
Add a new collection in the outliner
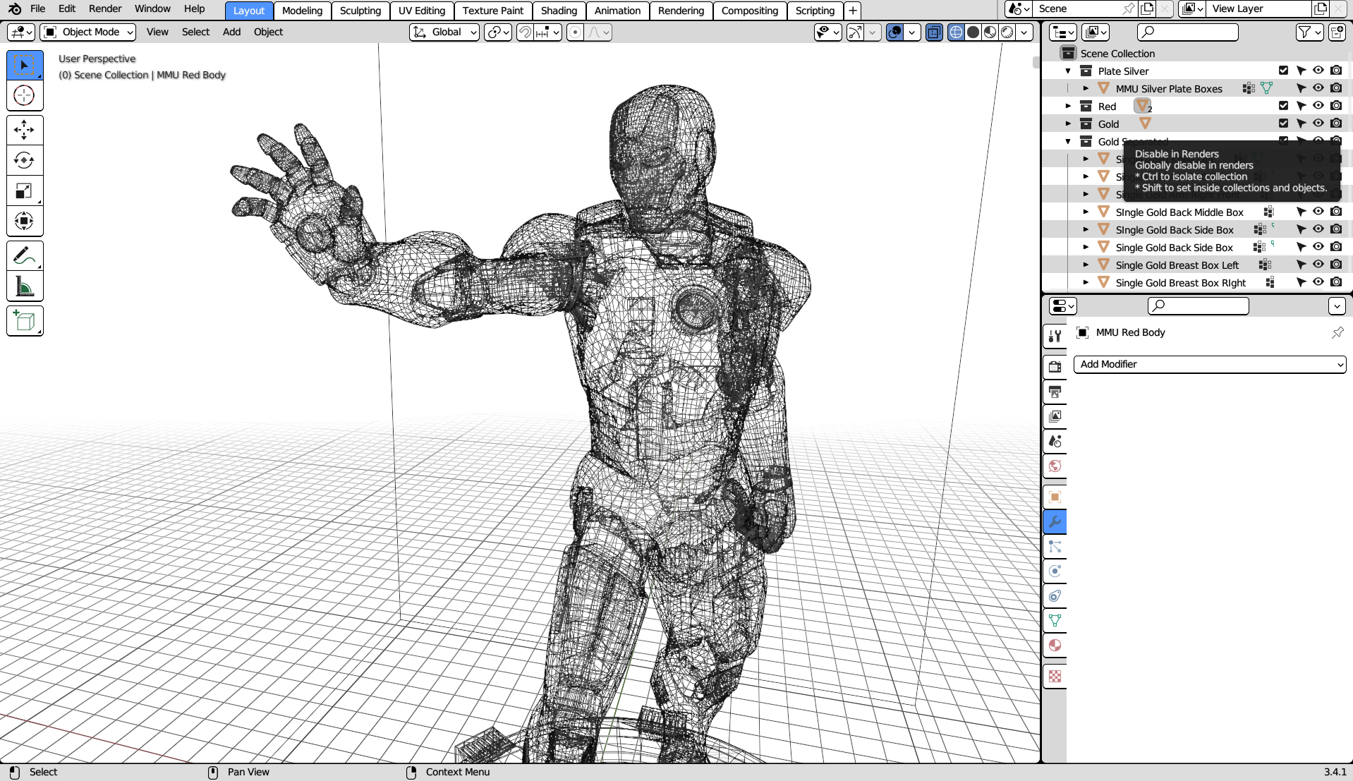point(1337,32)
